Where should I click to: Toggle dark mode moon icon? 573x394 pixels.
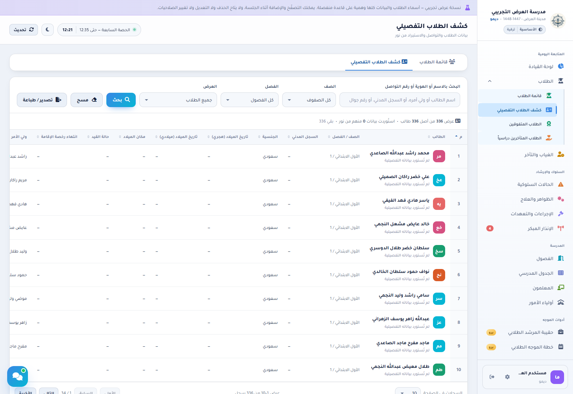coord(48,30)
